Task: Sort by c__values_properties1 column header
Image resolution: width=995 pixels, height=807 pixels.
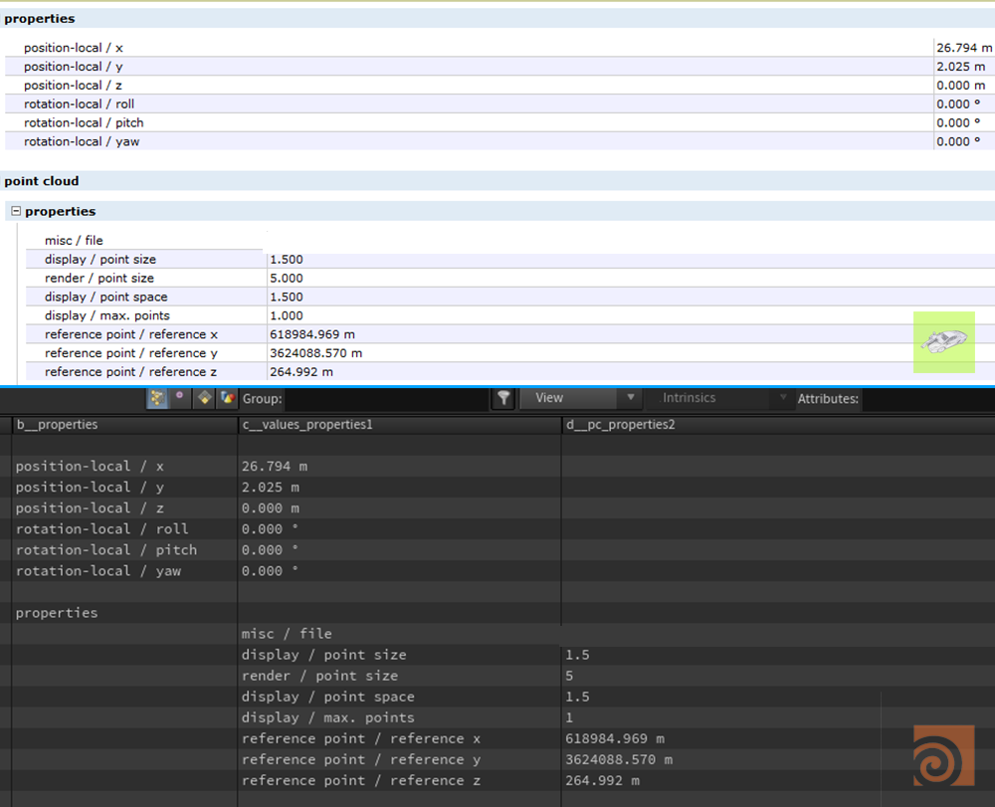Action: (x=400, y=425)
